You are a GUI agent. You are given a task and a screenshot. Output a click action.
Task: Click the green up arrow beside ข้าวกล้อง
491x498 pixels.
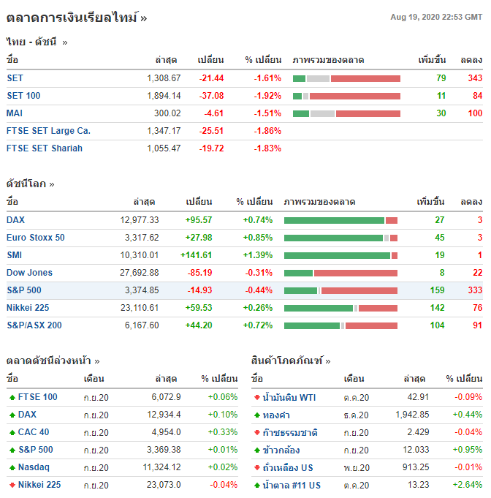(257, 450)
